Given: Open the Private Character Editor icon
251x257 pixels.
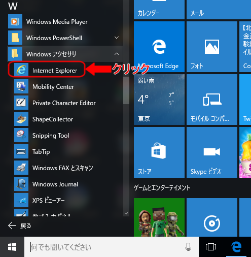Looking at the screenshot, I should (x=21, y=103).
